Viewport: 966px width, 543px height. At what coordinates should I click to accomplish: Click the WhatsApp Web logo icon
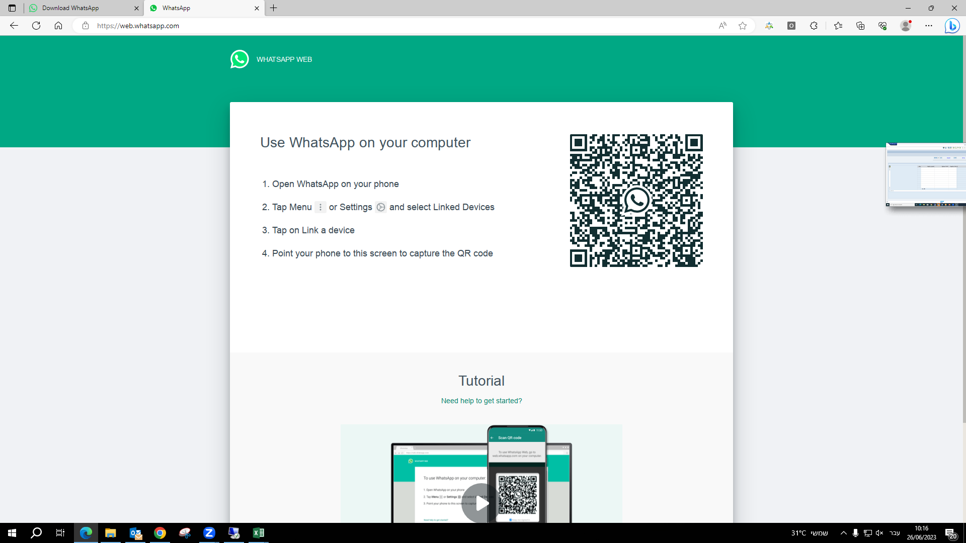pyautogui.click(x=239, y=59)
